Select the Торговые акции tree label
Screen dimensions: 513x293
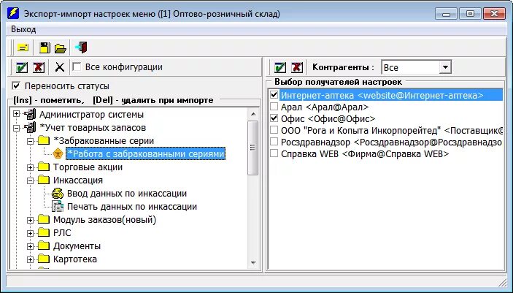point(88,167)
